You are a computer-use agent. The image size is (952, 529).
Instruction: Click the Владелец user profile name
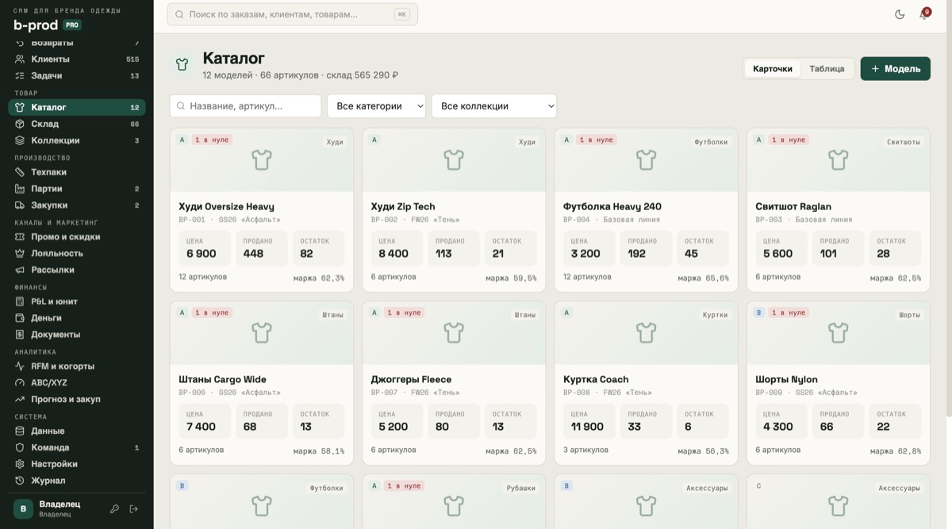[x=59, y=504]
